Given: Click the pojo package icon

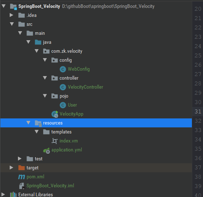Looking at the screenshot, I should point(55,96).
